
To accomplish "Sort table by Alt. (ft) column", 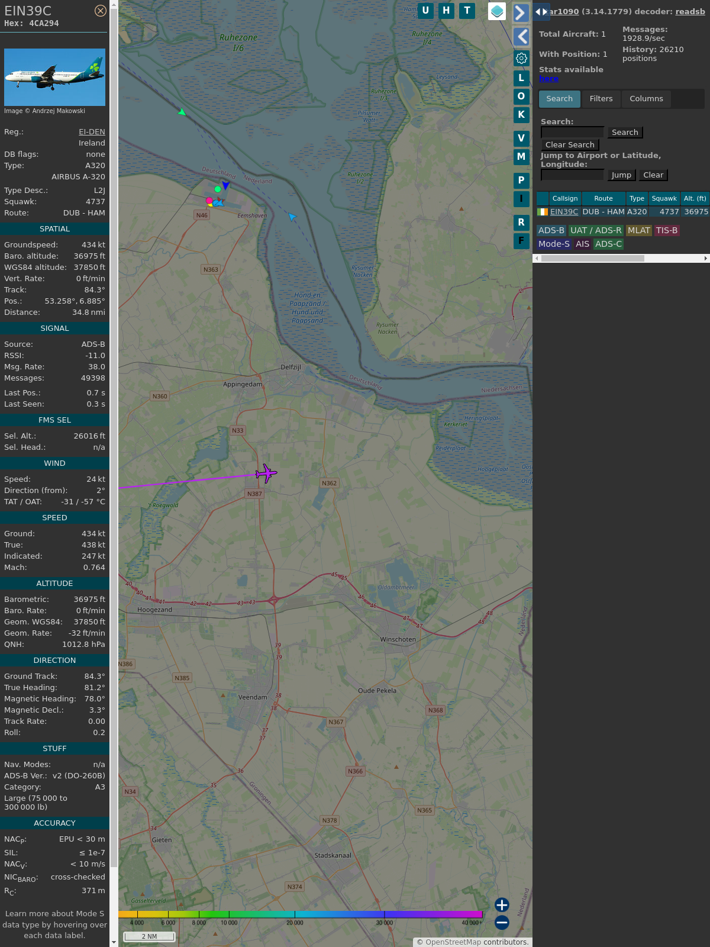I will (x=695, y=199).
